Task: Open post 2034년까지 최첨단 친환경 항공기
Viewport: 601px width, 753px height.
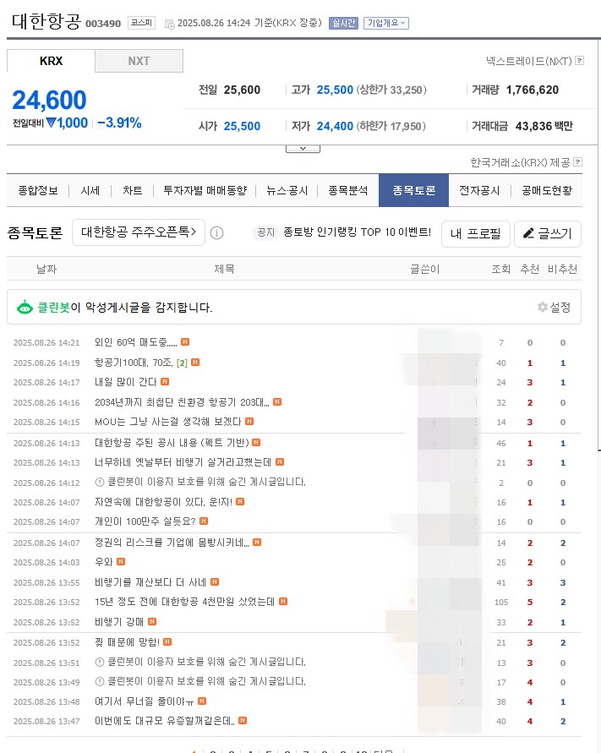Action: click(x=182, y=402)
